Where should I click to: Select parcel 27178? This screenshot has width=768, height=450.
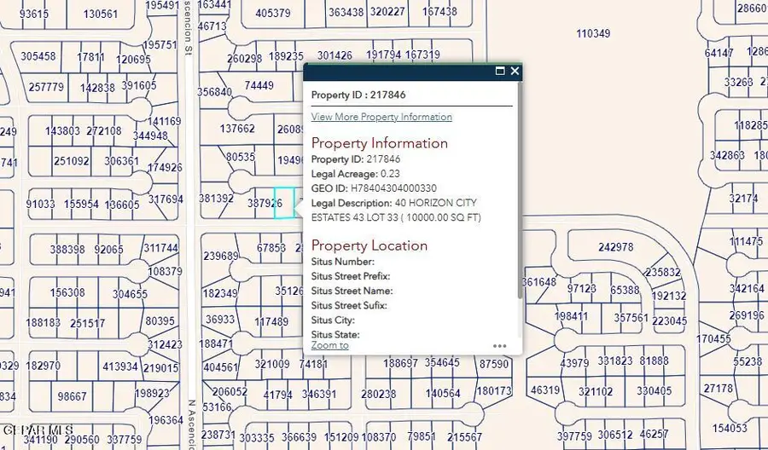[x=719, y=388]
